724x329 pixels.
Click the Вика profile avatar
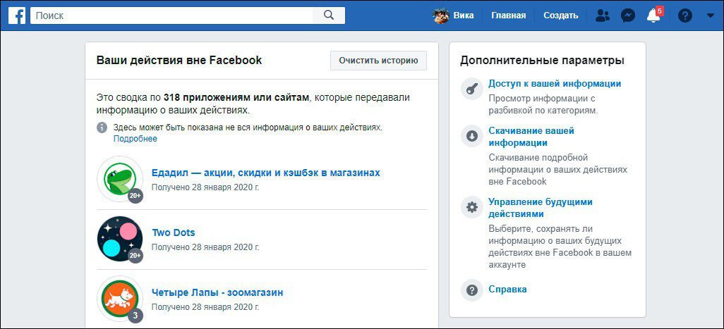pyautogui.click(x=441, y=15)
